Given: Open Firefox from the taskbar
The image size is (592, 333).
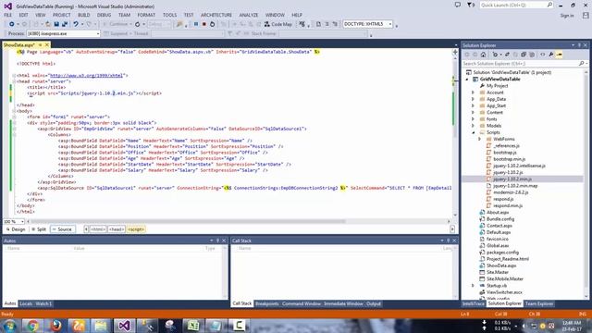Looking at the screenshot, I should [55, 326].
